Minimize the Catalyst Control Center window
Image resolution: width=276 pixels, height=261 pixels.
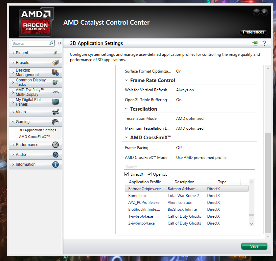pos(256,12)
